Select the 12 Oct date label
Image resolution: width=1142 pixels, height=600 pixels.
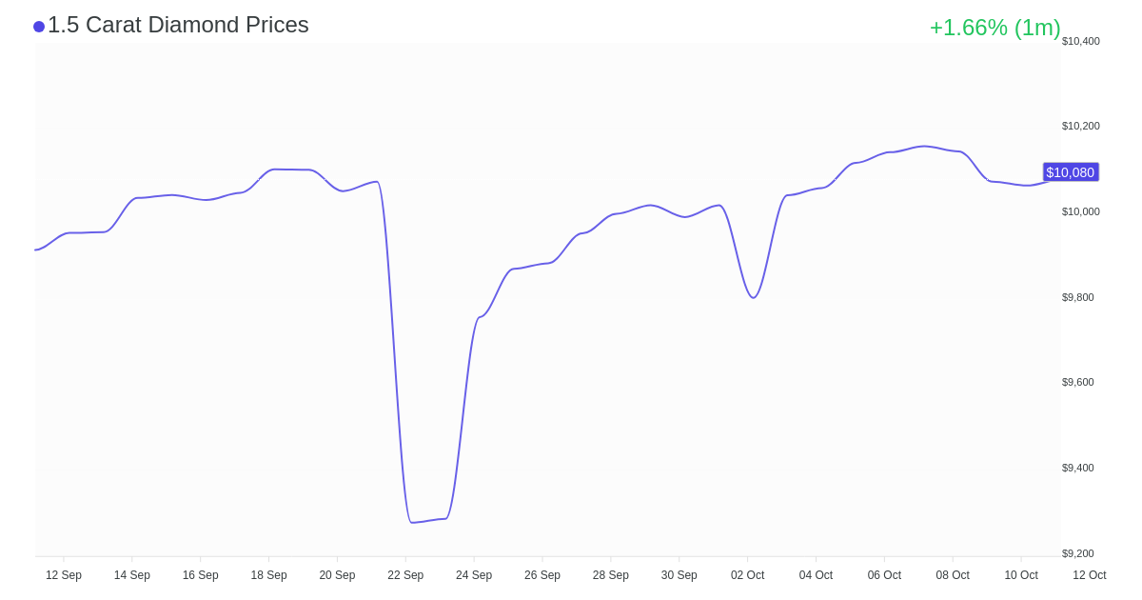[x=1090, y=575]
